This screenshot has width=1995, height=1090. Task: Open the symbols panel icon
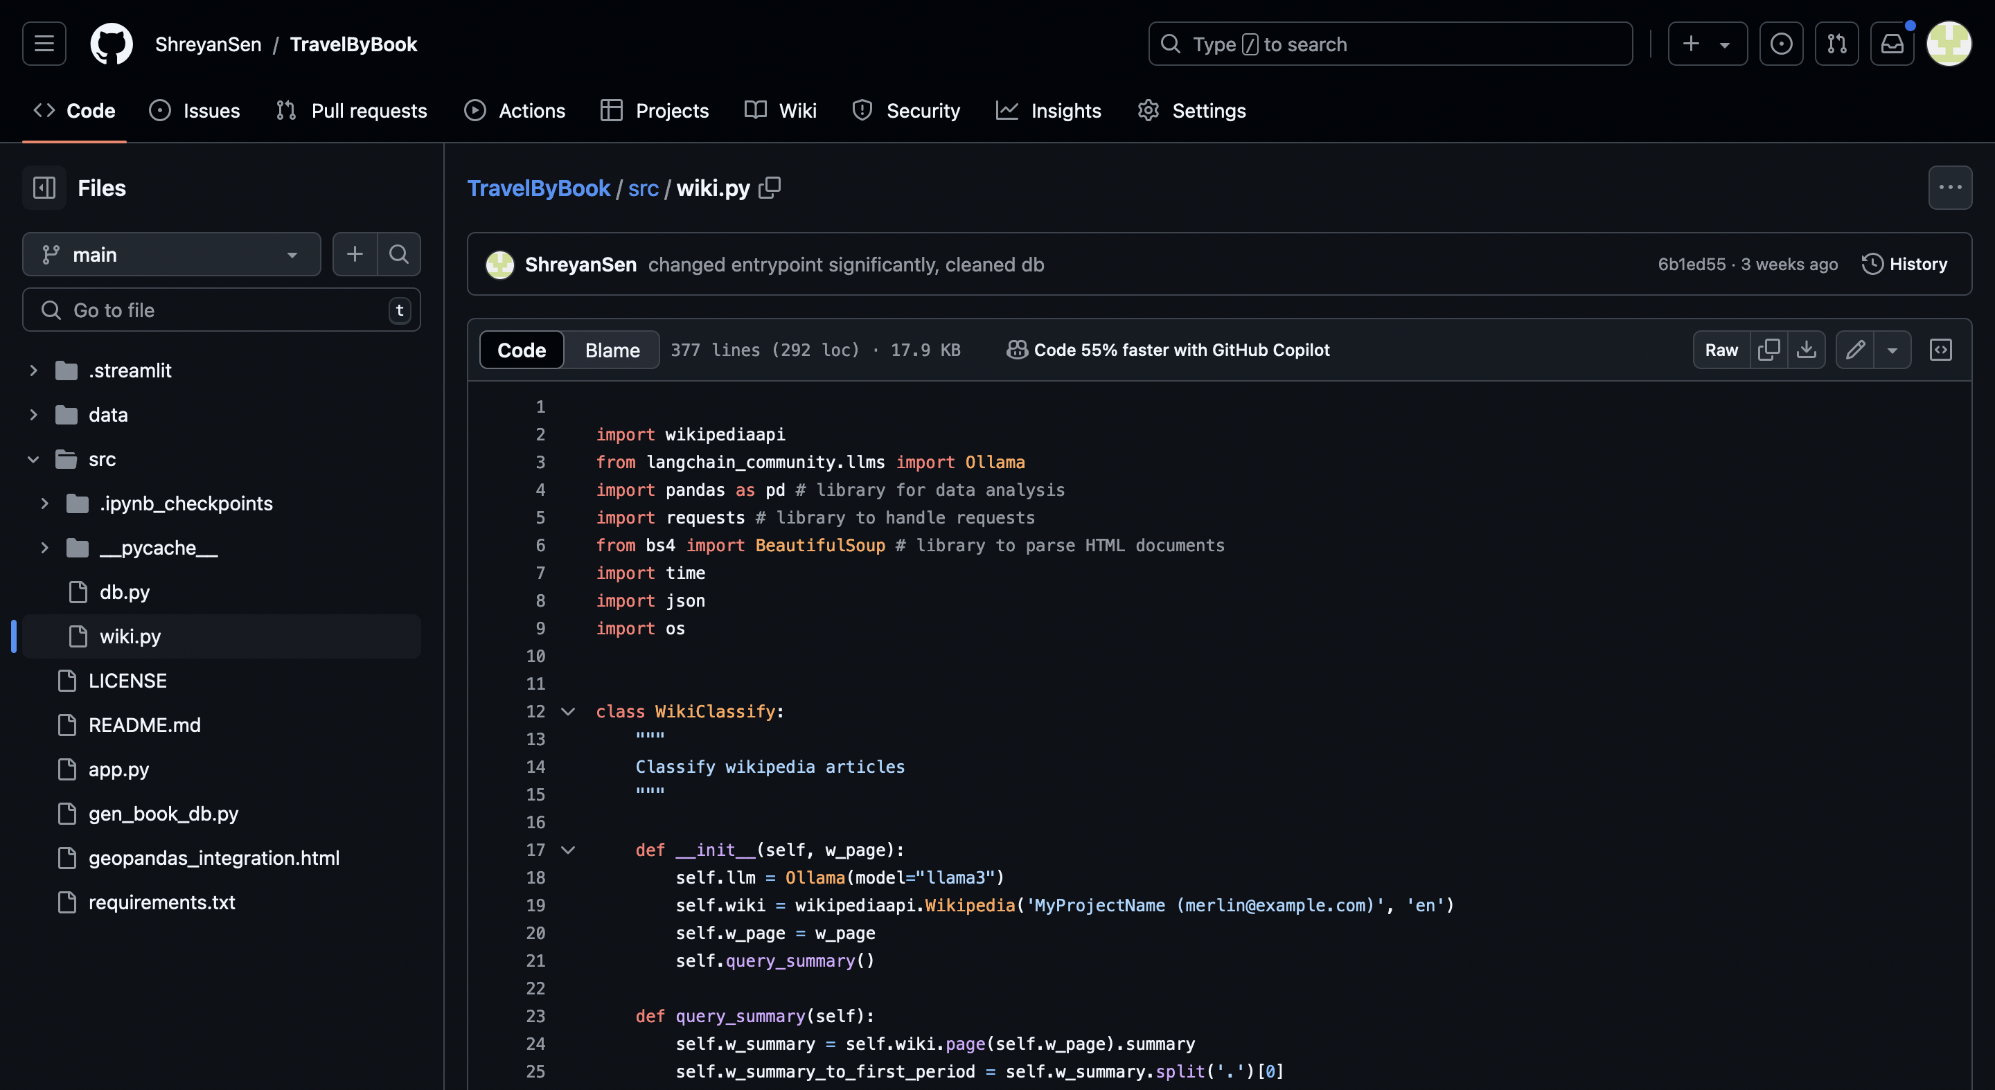[x=1940, y=350]
